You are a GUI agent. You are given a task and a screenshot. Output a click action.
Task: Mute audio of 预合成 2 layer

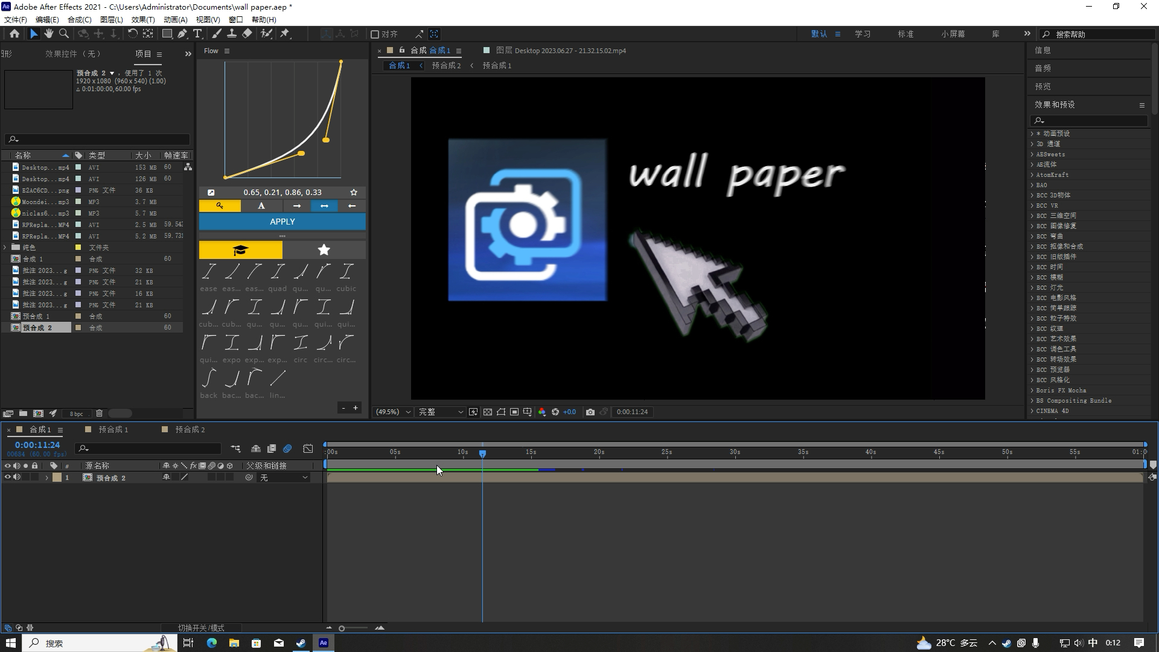click(x=17, y=478)
